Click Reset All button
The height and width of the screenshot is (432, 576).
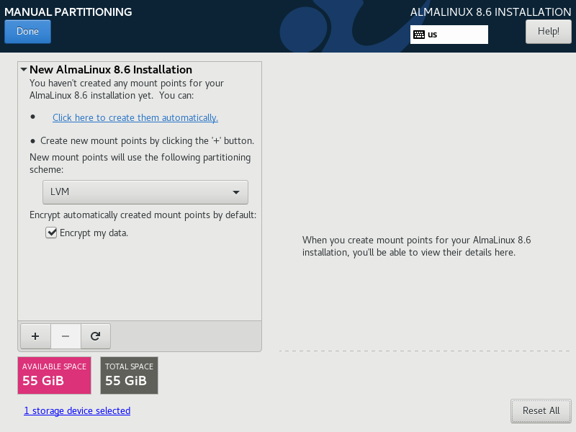click(541, 410)
